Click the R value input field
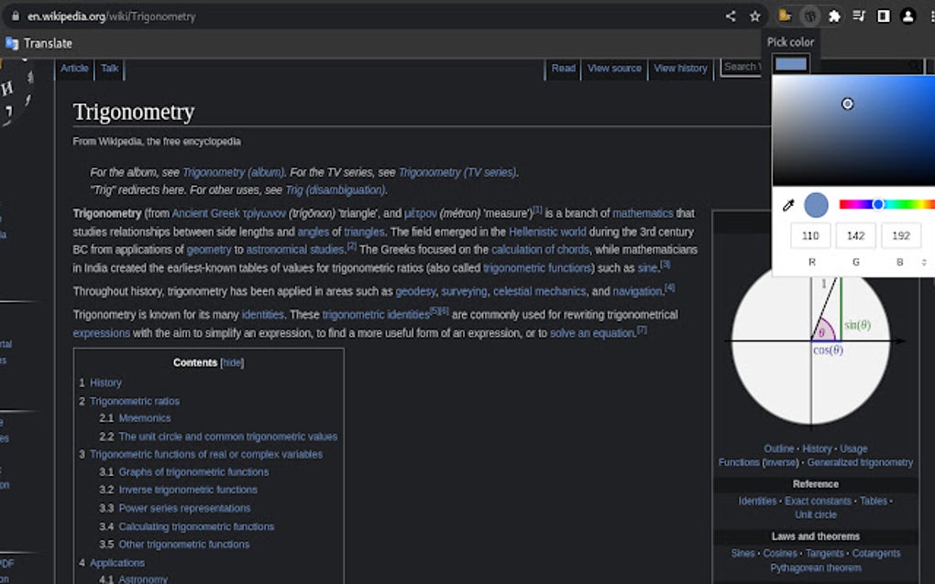The image size is (935, 584). [x=810, y=235]
